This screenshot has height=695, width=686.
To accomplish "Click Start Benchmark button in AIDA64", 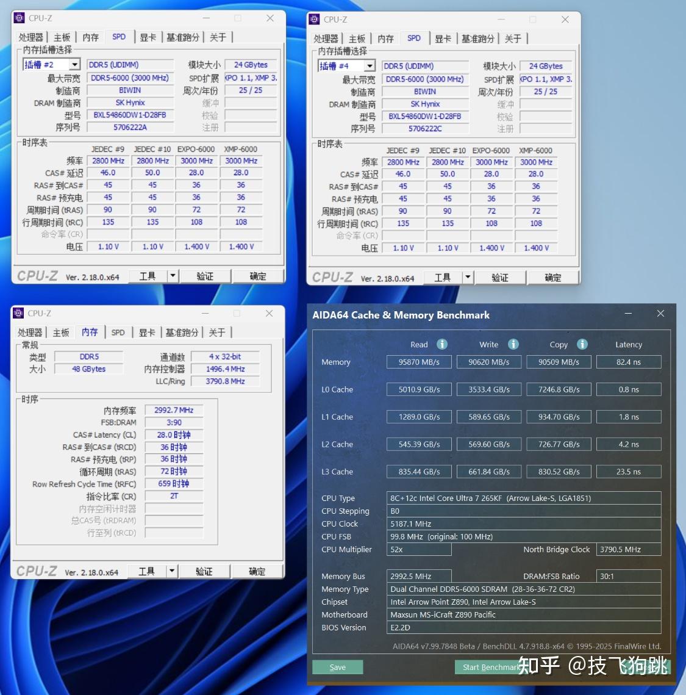I will [x=490, y=667].
